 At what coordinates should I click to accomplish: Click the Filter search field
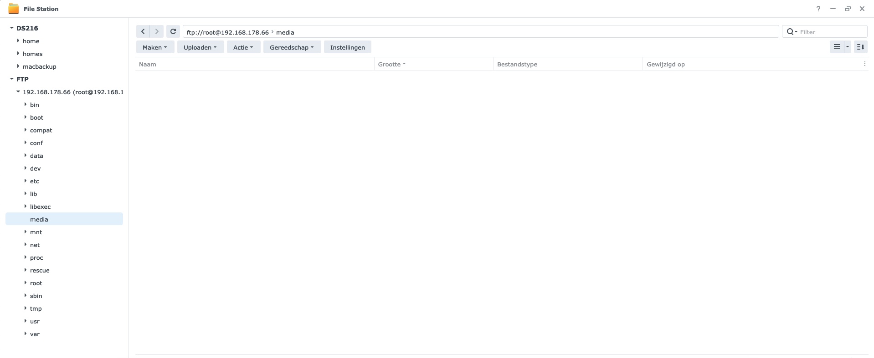click(831, 32)
